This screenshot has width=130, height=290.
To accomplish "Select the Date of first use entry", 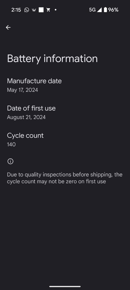I will (x=65, y=113).
